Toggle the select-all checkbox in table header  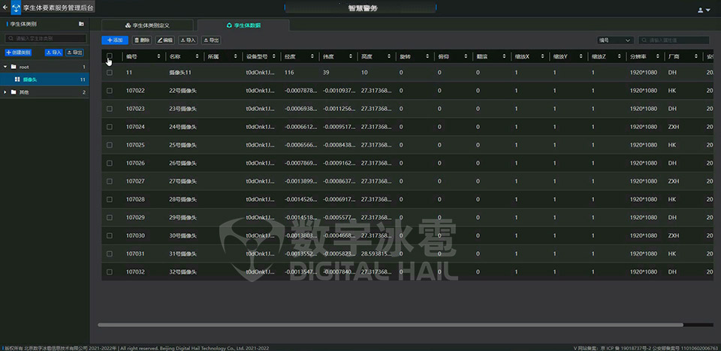(110, 56)
